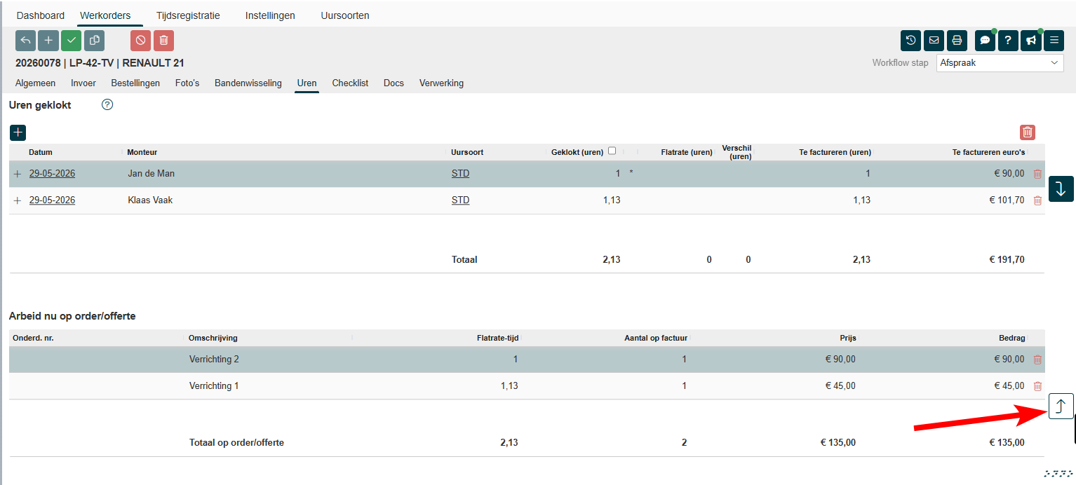Delete the Klaas Vaak hours row

[1037, 200]
